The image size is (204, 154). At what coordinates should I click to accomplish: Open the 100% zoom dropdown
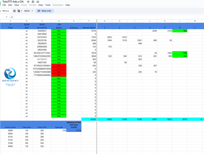click(x=29, y=11)
